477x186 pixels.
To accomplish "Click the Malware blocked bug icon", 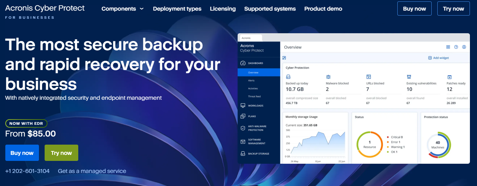I will (328, 77).
